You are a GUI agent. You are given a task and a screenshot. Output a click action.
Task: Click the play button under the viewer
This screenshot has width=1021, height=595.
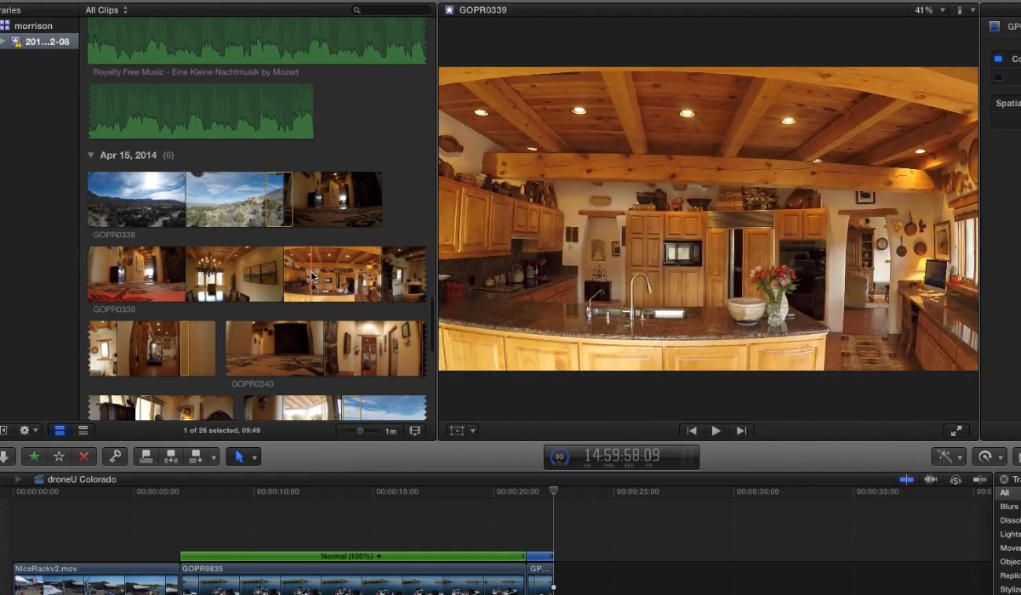(716, 431)
